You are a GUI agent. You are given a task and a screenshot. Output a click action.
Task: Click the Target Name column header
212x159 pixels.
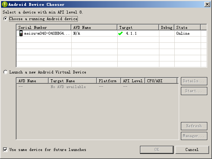tap(73, 81)
